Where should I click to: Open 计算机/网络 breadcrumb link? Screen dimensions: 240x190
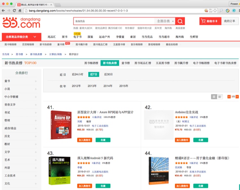point(56,54)
